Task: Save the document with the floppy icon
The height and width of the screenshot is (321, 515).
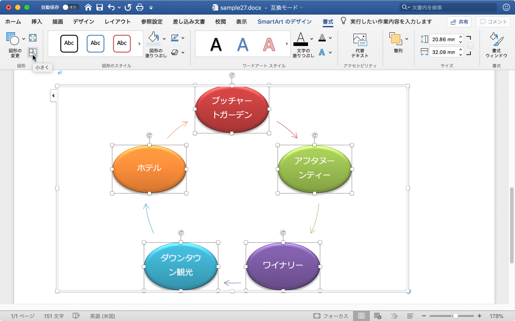Action: click(x=100, y=7)
